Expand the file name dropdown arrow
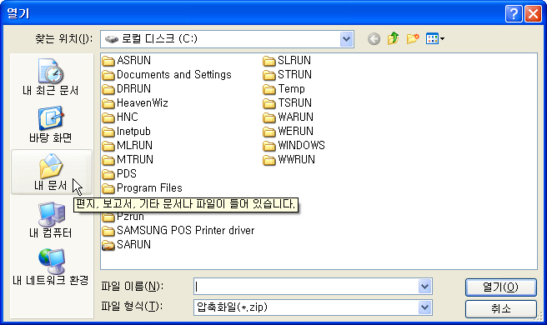 (424, 287)
